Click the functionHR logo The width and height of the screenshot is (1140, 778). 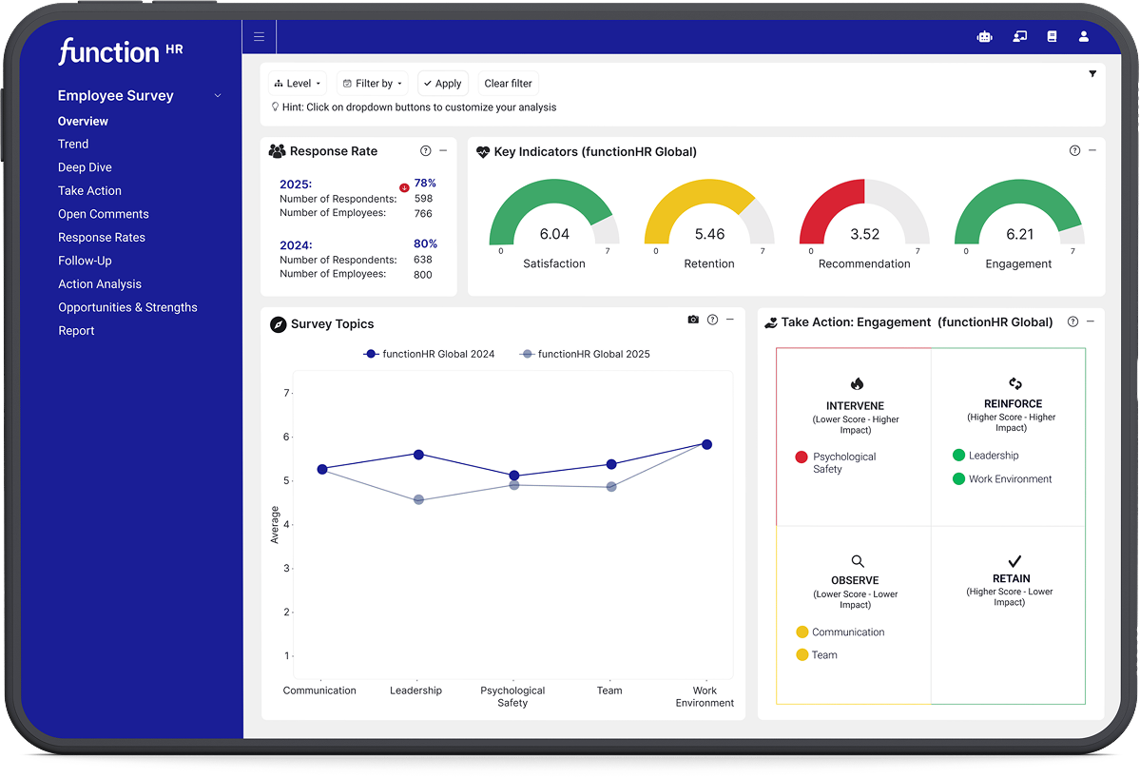click(121, 51)
